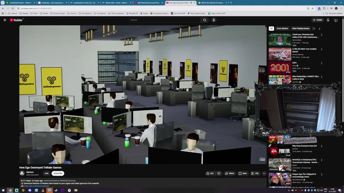Viewport: 344px width, 193px height.
Task: Open the YouTube account avatar menu
Action: [x=336, y=20]
